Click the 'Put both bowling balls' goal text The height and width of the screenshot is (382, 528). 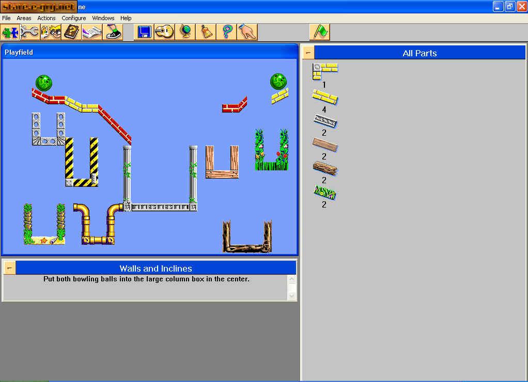pos(147,279)
